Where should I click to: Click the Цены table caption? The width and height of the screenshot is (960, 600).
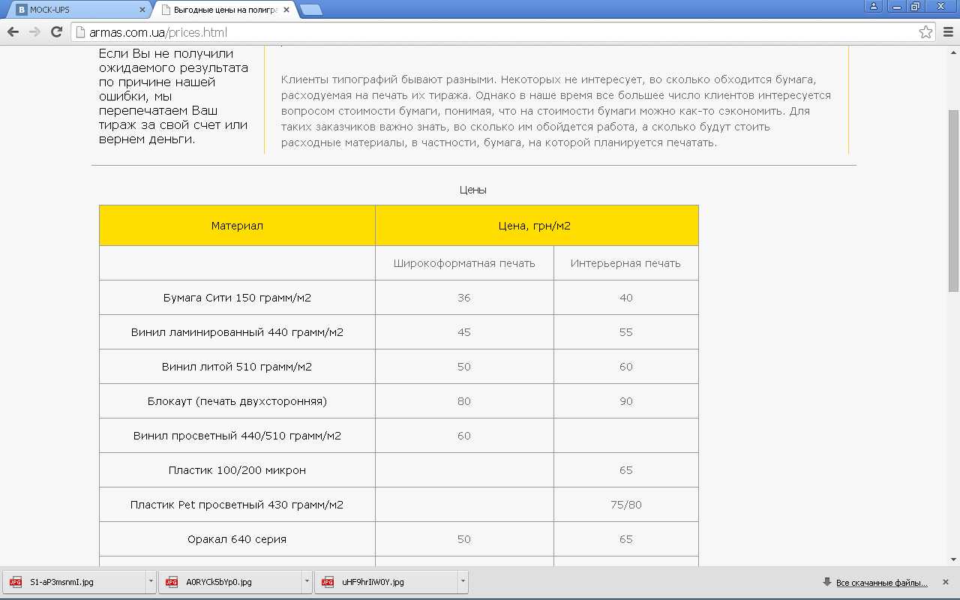(x=473, y=190)
